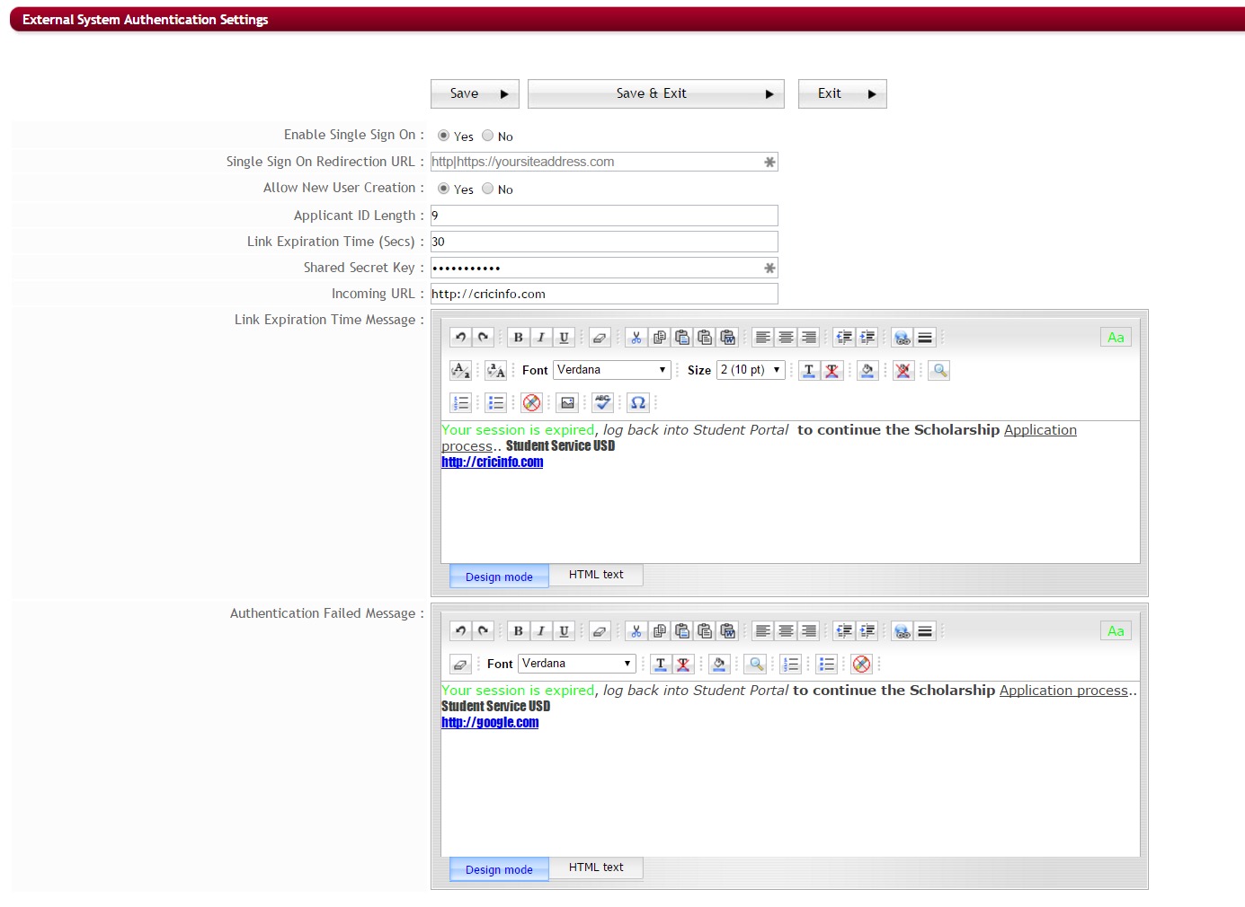Insert special character with the Omega icon
The width and height of the screenshot is (1245, 907).
tap(637, 403)
